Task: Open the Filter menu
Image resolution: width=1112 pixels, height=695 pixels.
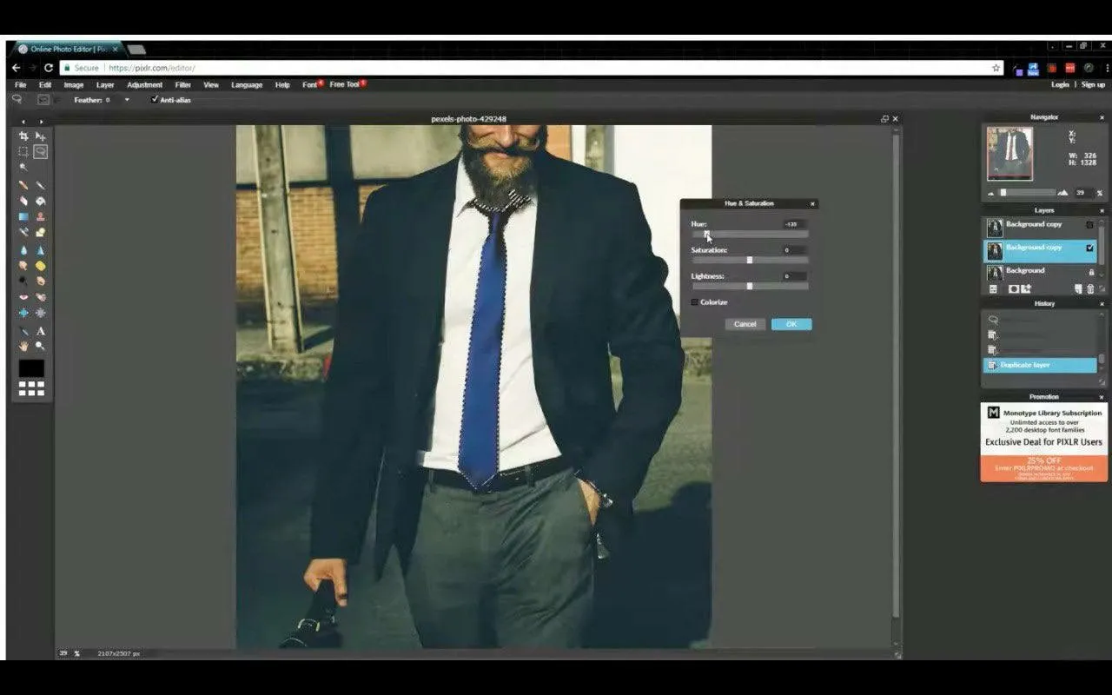Action: click(x=182, y=85)
